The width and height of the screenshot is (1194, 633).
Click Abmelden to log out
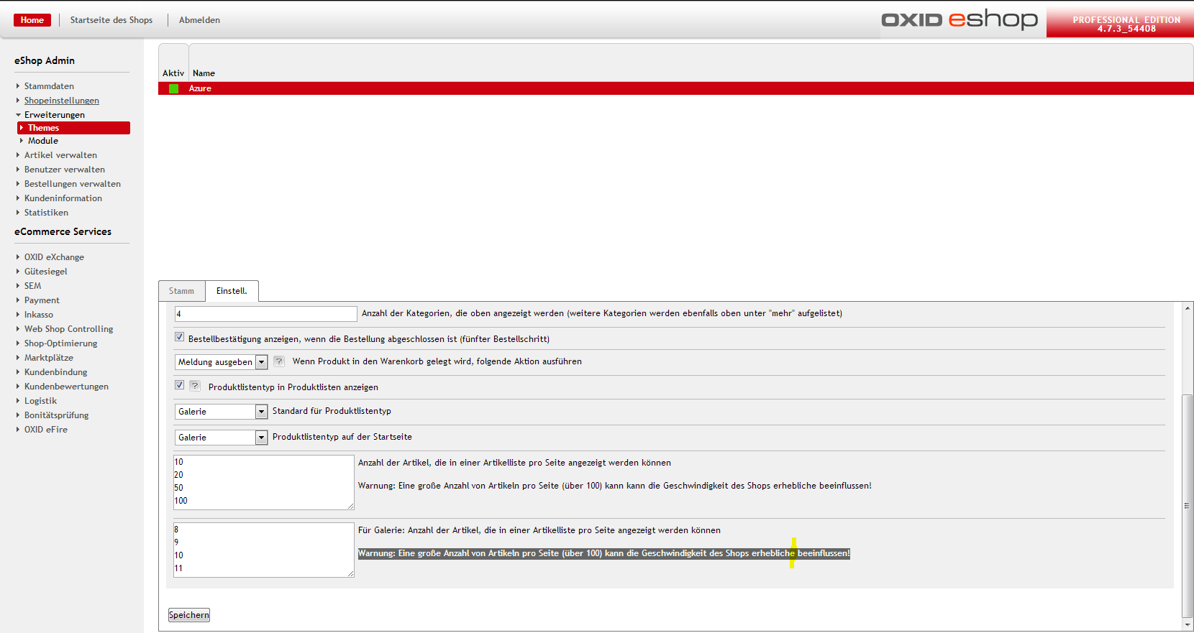coord(199,20)
